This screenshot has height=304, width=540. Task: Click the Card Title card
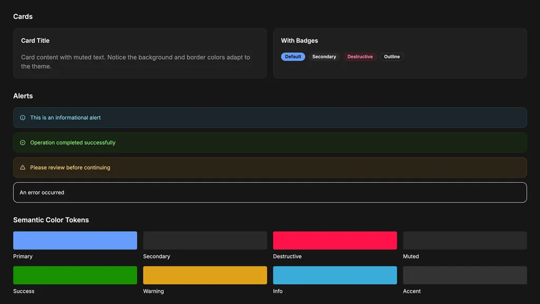pos(140,53)
